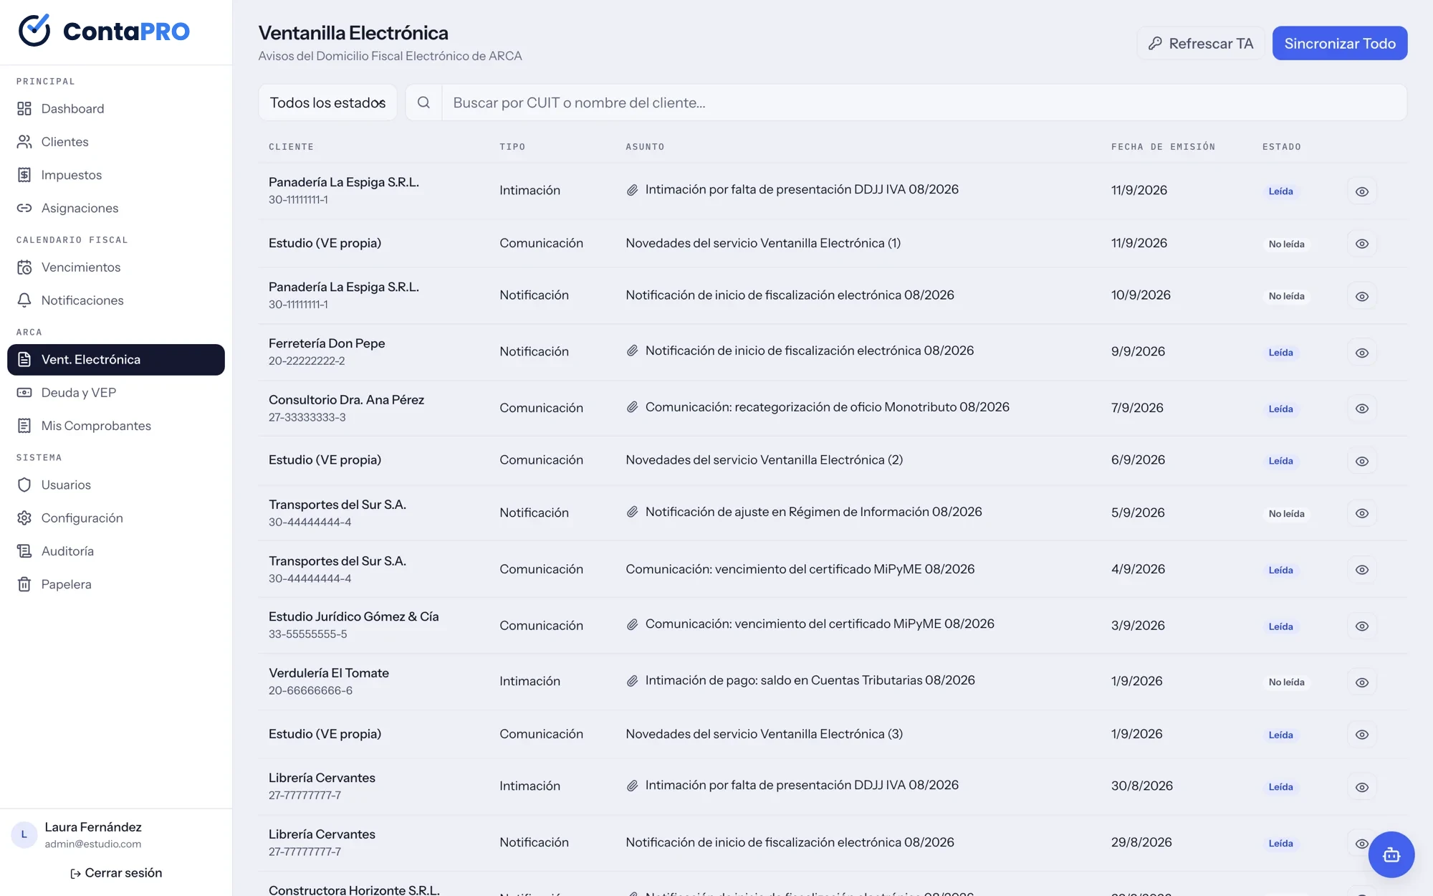Image resolution: width=1433 pixels, height=896 pixels.
Task: Open the Todos los estados filter dropdown
Action: point(327,103)
